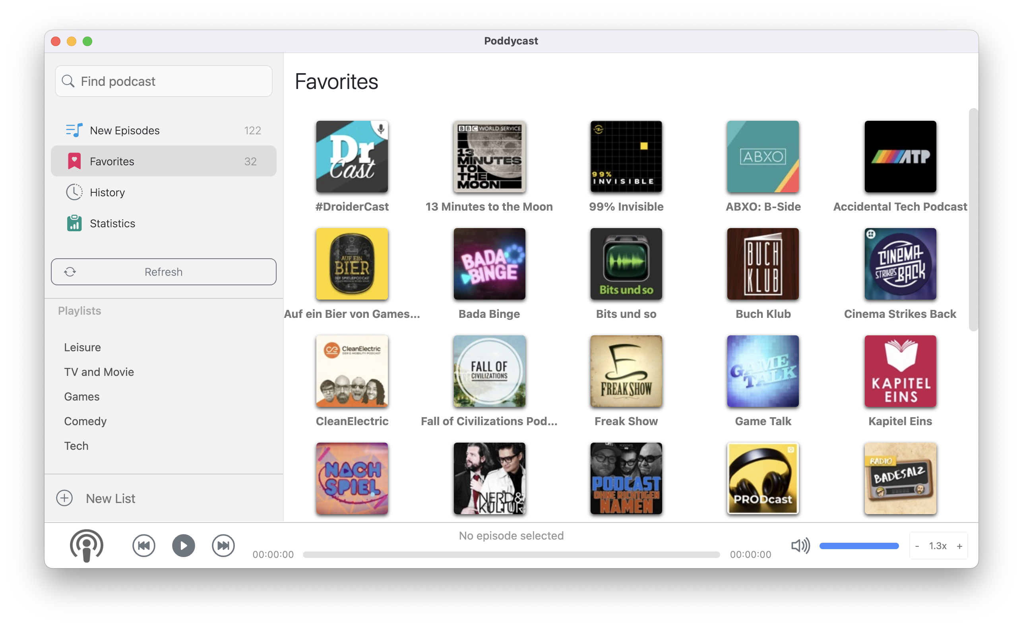1023x627 pixels.
Task: Start playback with the play button
Action: coord(184,546)
